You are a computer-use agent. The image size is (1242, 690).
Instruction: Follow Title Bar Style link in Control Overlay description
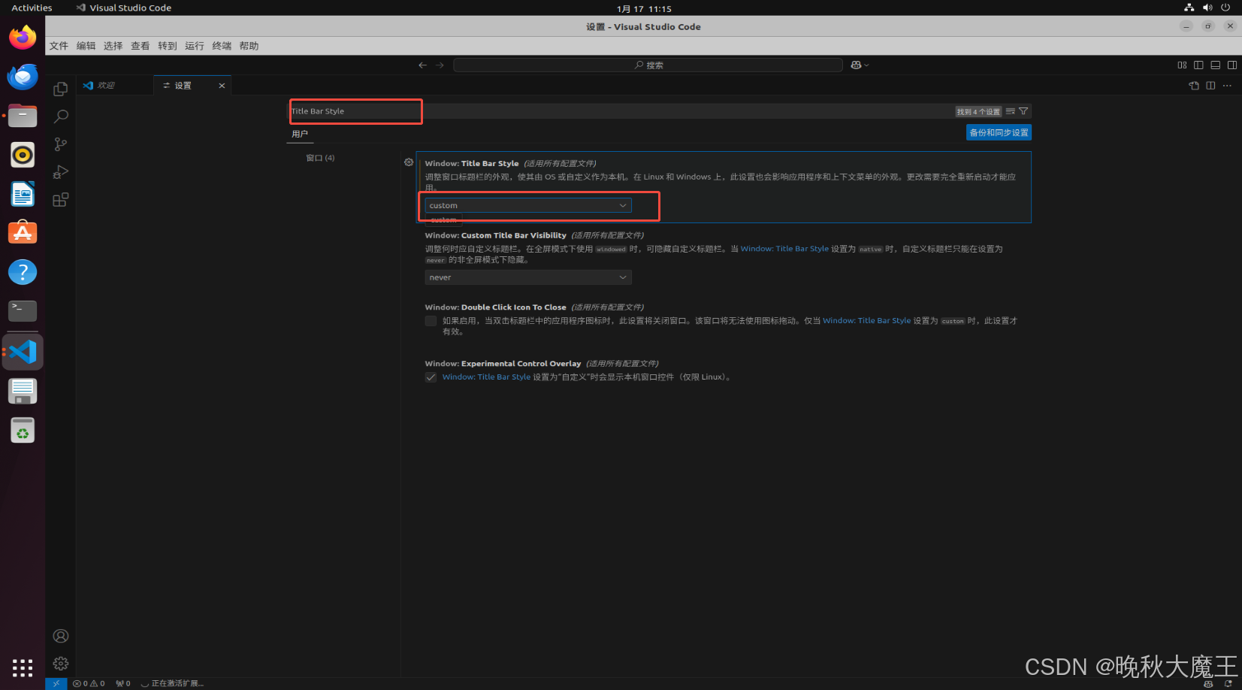point(486,377)
